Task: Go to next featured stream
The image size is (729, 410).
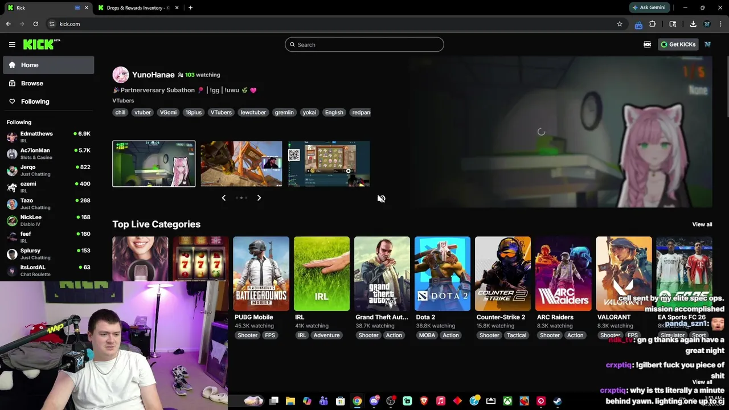Action: [259, 198]
